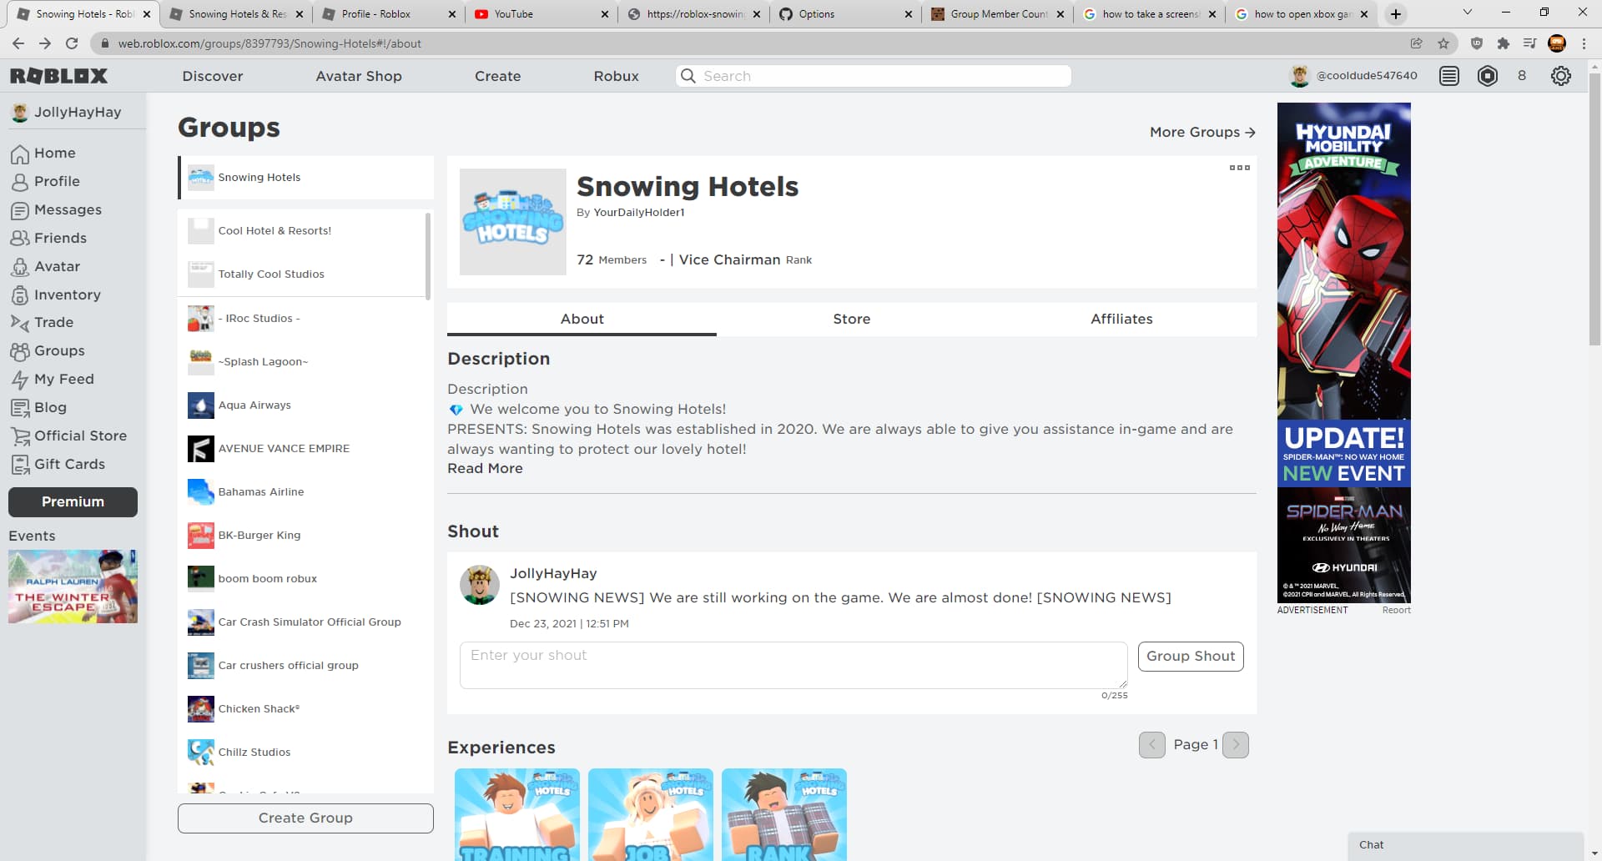This screenshot has height=861, width=1602.
Task: Open the Chat panel
Action: coord(1465,845)
